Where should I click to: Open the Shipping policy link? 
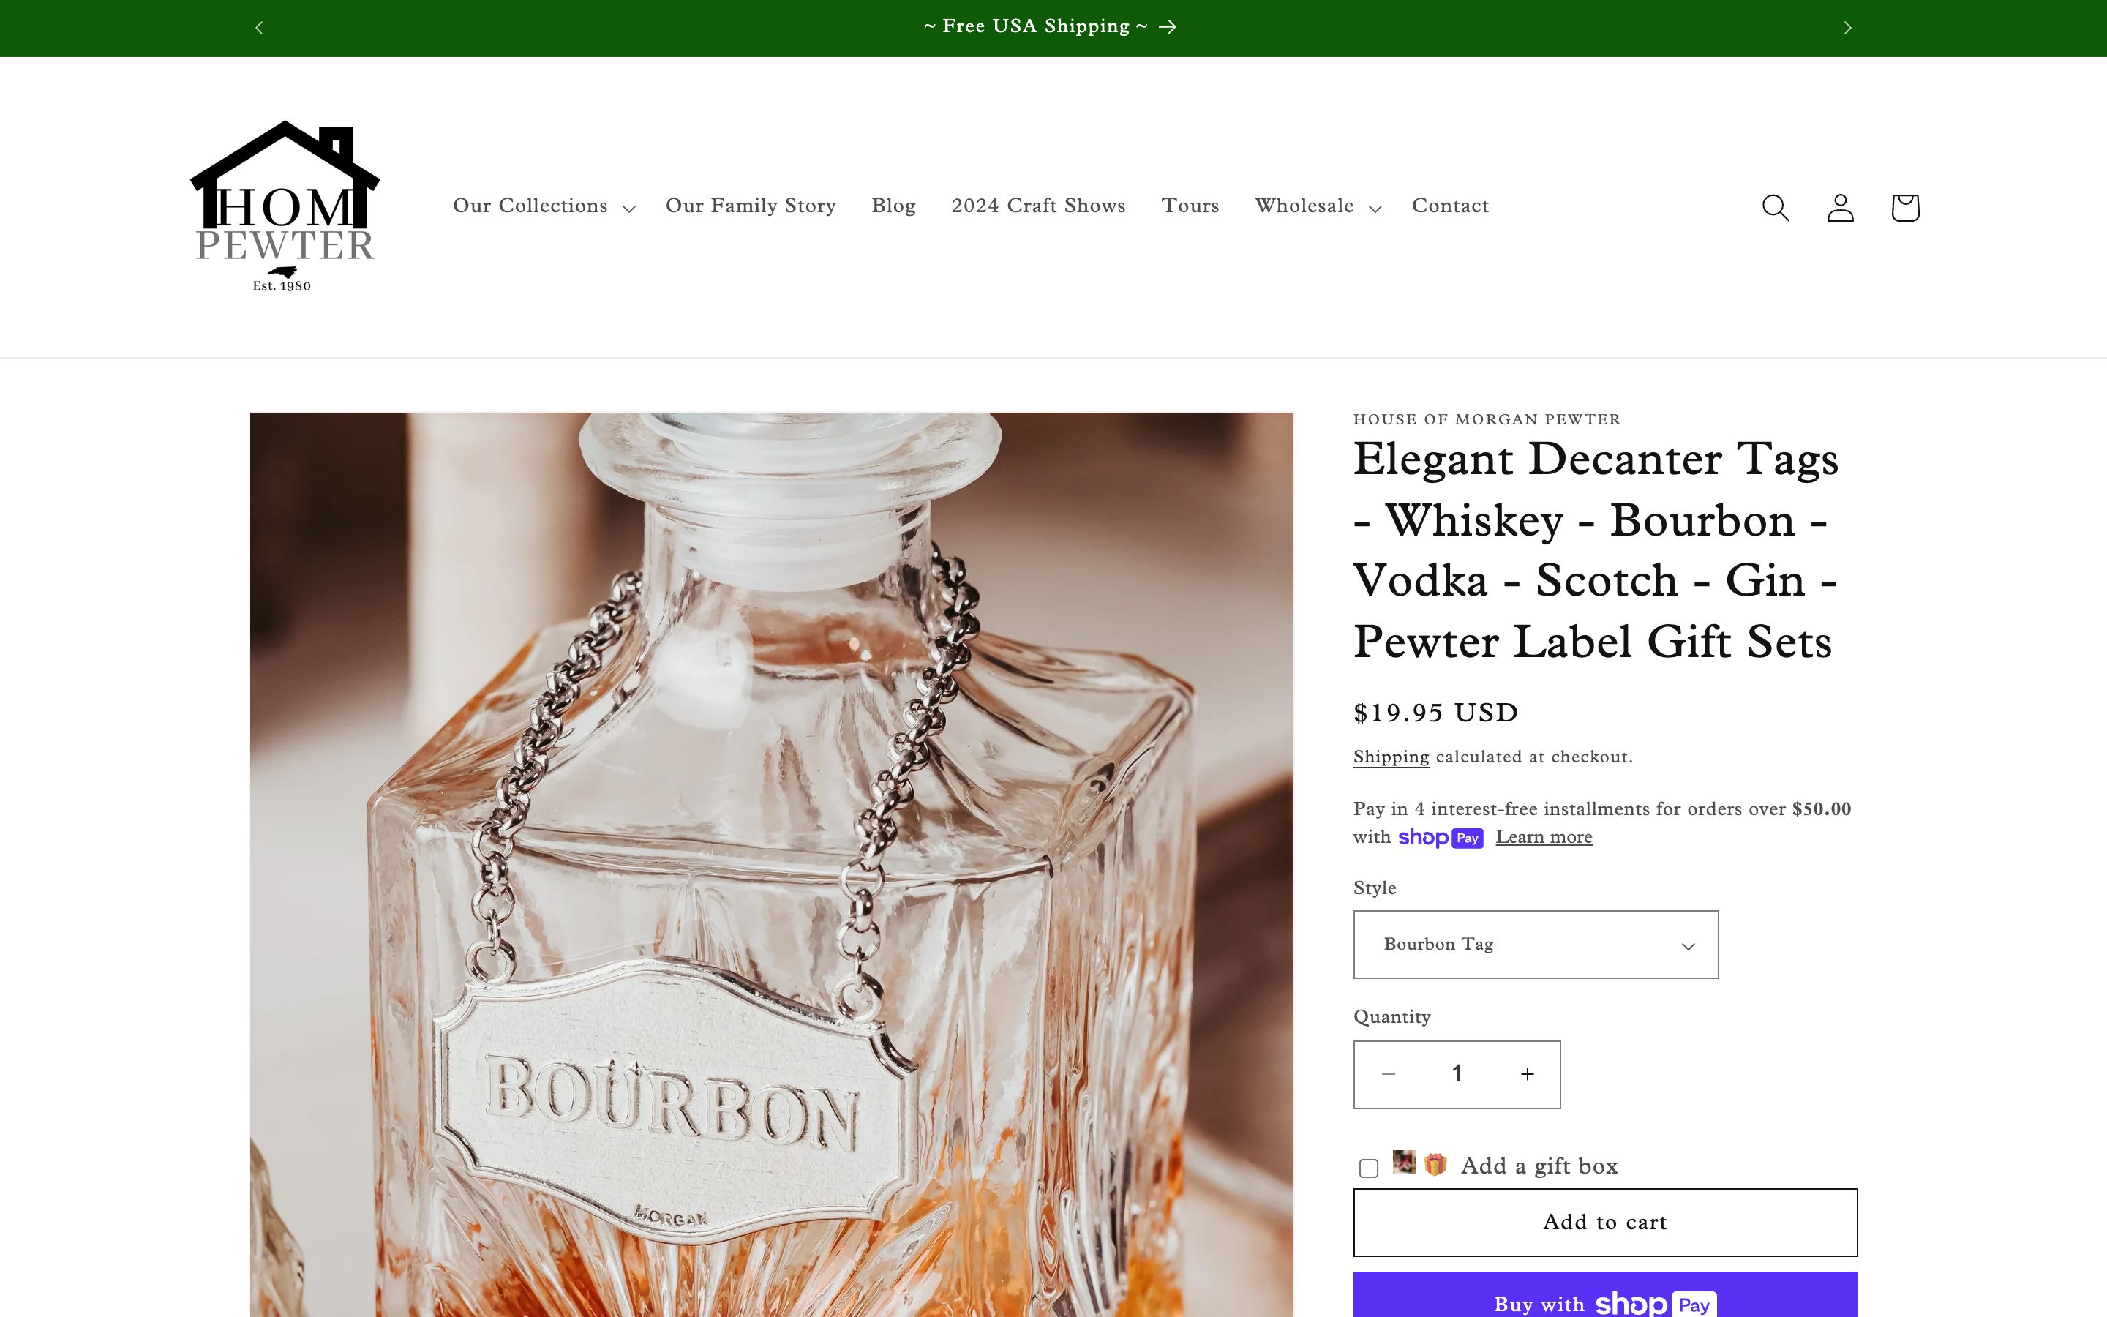click(1391, 757)
